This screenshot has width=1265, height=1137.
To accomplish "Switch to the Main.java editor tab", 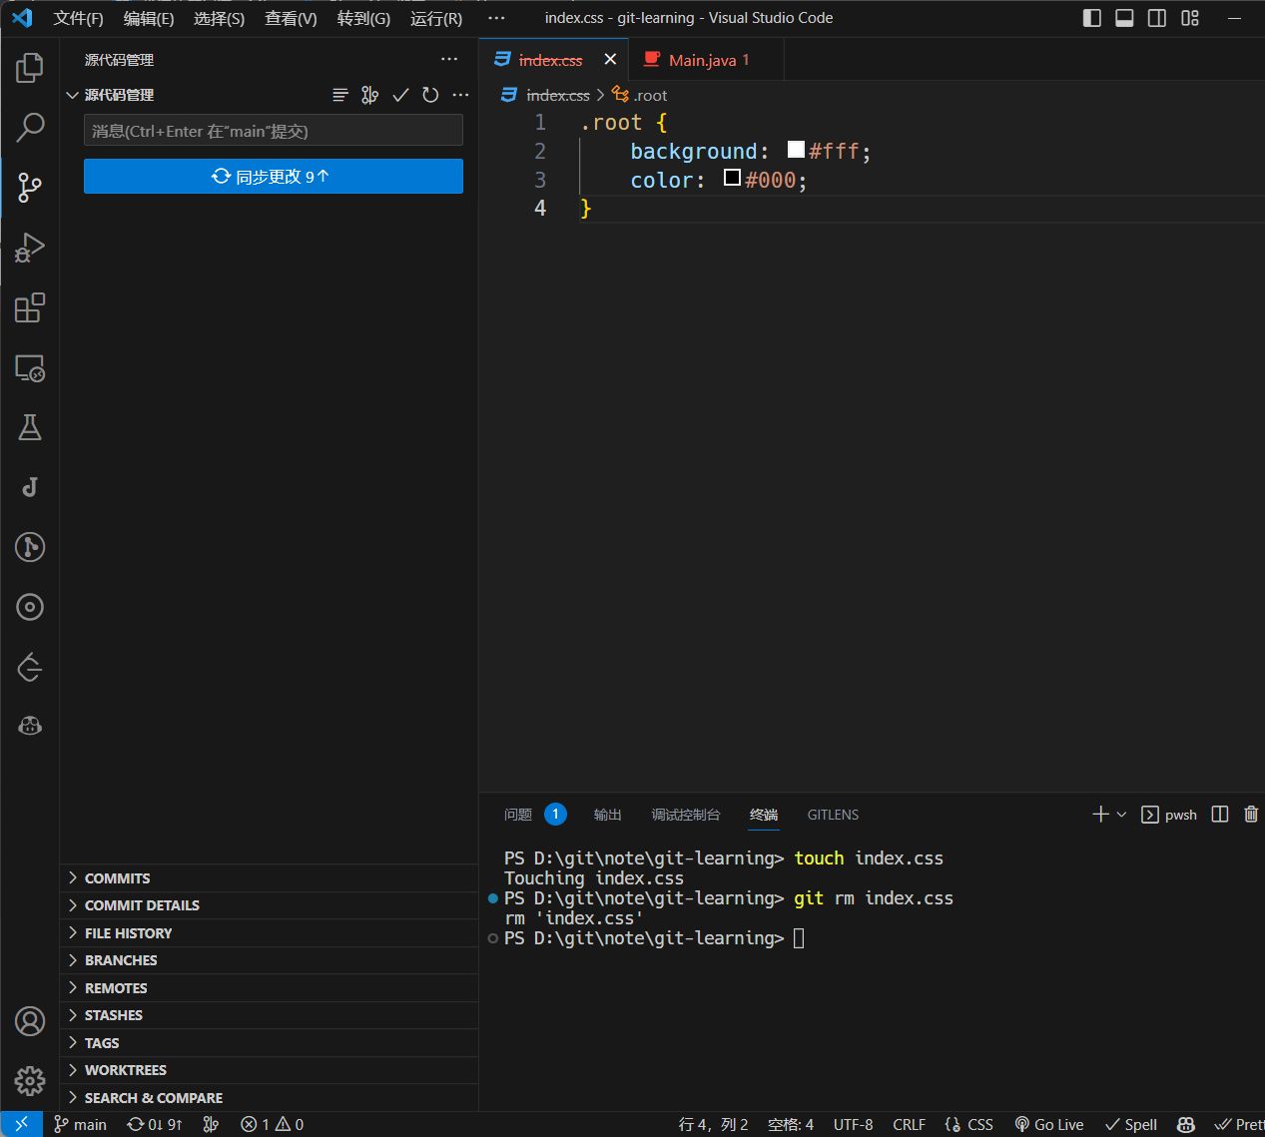I will [x=702, y=60].
